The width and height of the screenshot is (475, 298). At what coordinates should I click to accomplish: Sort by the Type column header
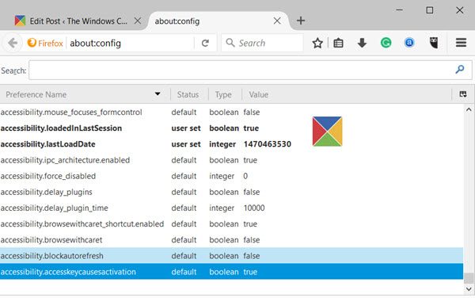(x=223, y=94)
